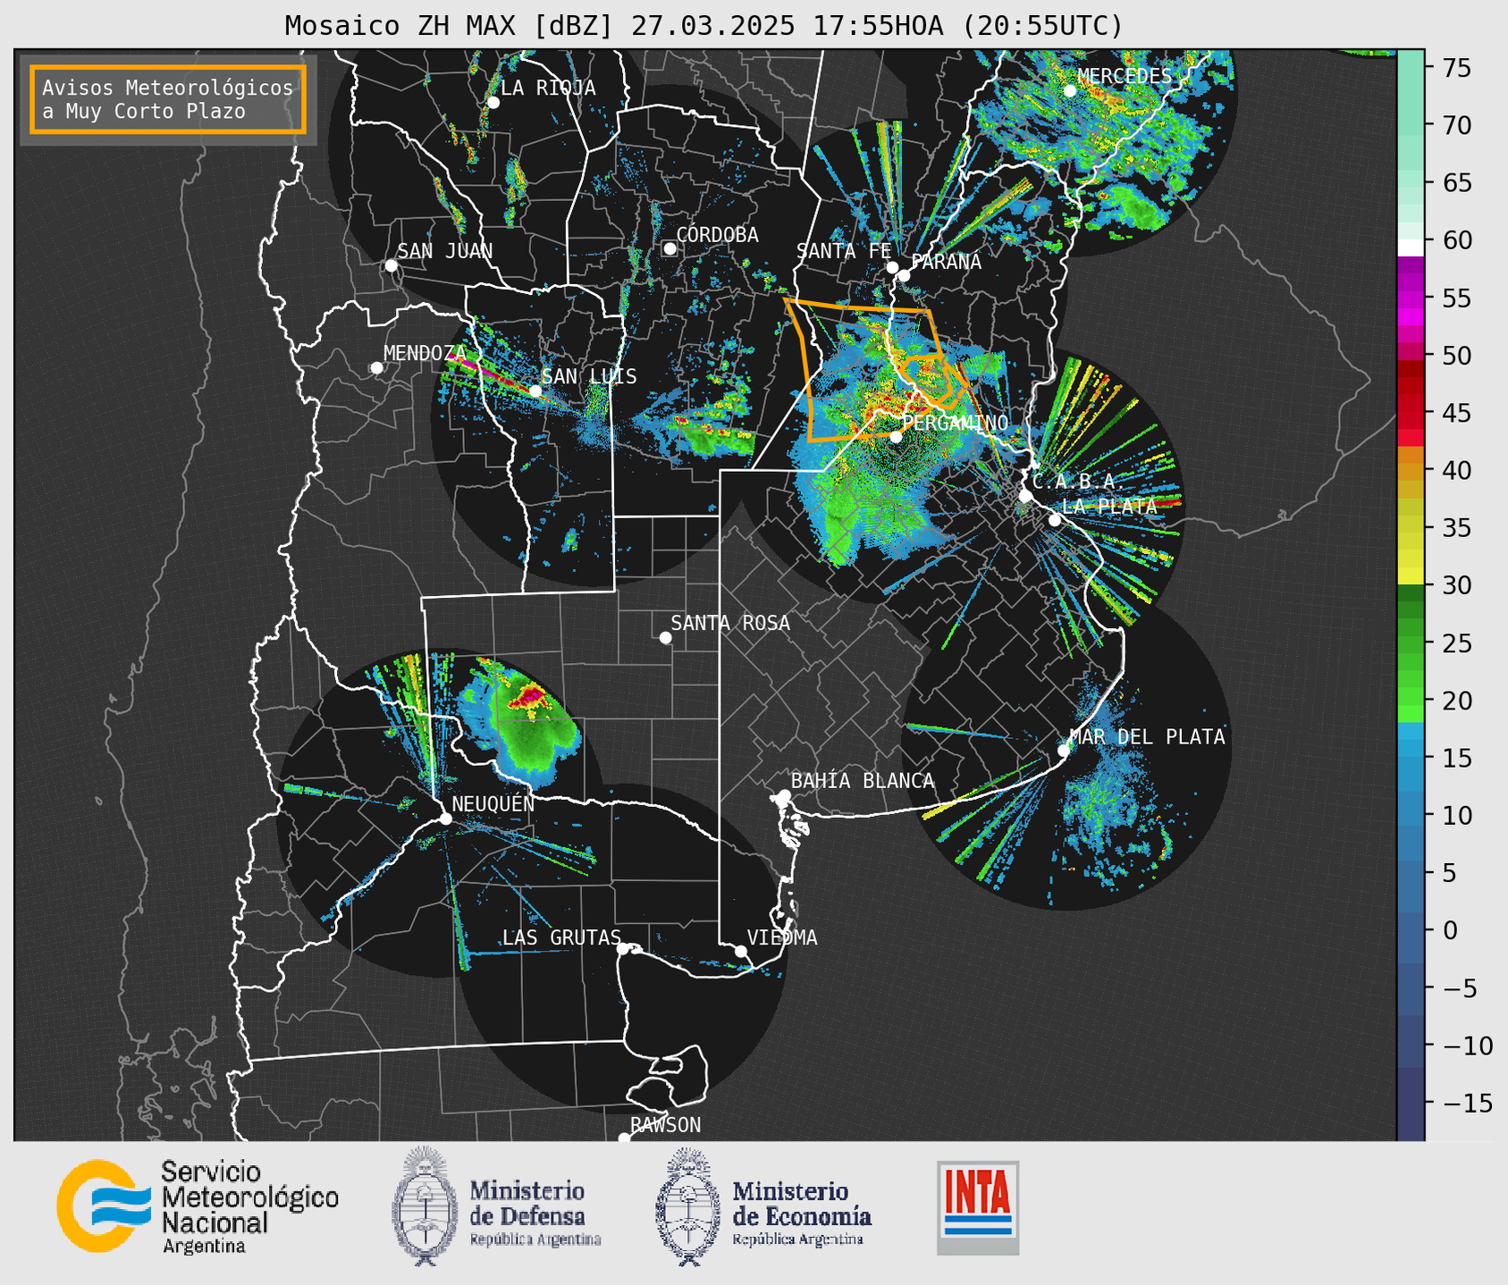Select the SAN JUAN city label
The height and width of the screenshot is (1285, 1508).
click(445, 251)
